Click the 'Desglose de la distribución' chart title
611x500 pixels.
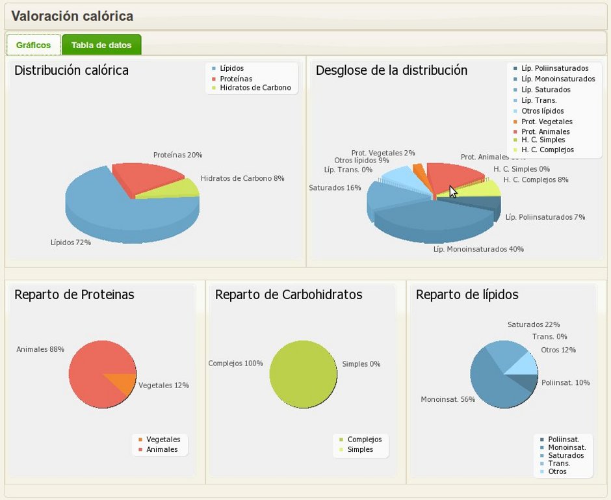(391, 70)
